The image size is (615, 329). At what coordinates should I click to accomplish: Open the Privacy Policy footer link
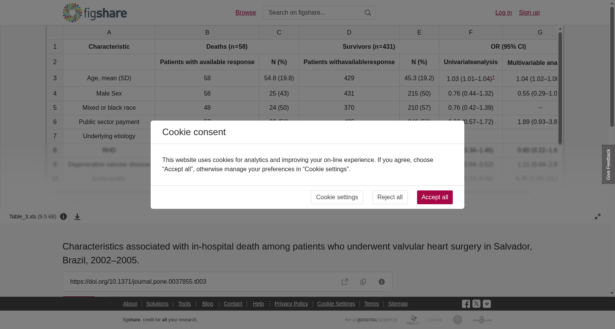[291, 304]
